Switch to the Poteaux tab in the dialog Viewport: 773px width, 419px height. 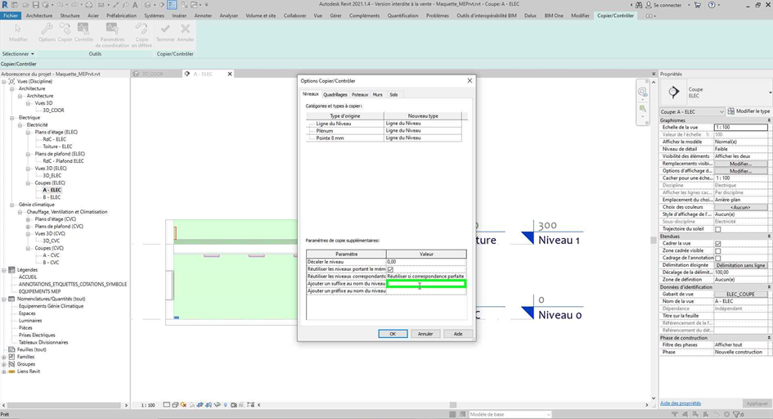(x=360, y=95)
